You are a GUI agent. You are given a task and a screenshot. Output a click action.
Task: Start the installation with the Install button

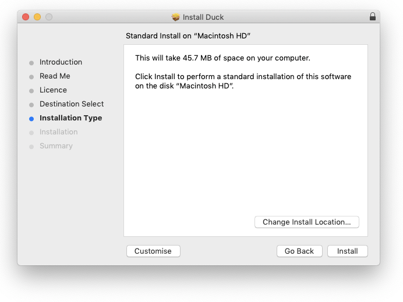click(348, 251)
